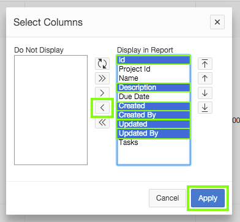Select the Description column entry
This screenshot has height=222, width=240.
pos(154,87)
